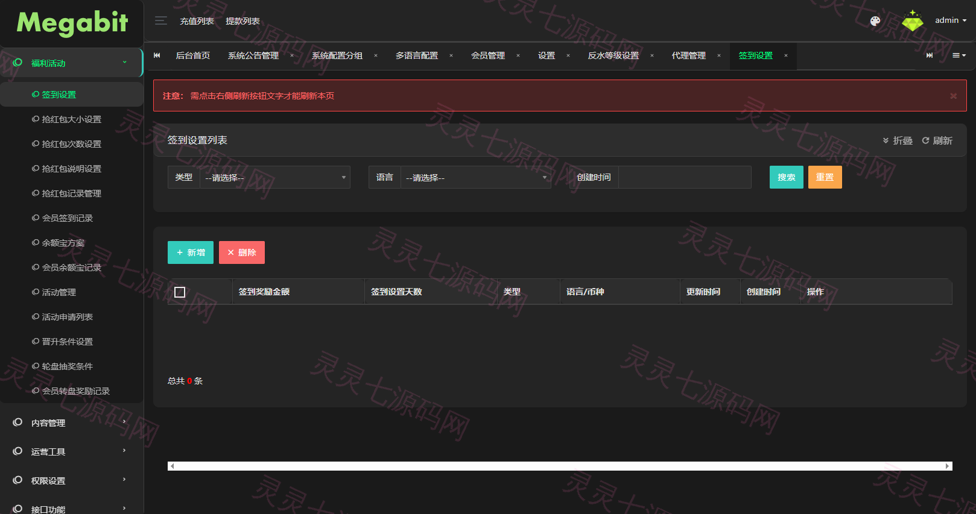Open the tab options menu icon
976x514 pixels.
tap(959, 55)
